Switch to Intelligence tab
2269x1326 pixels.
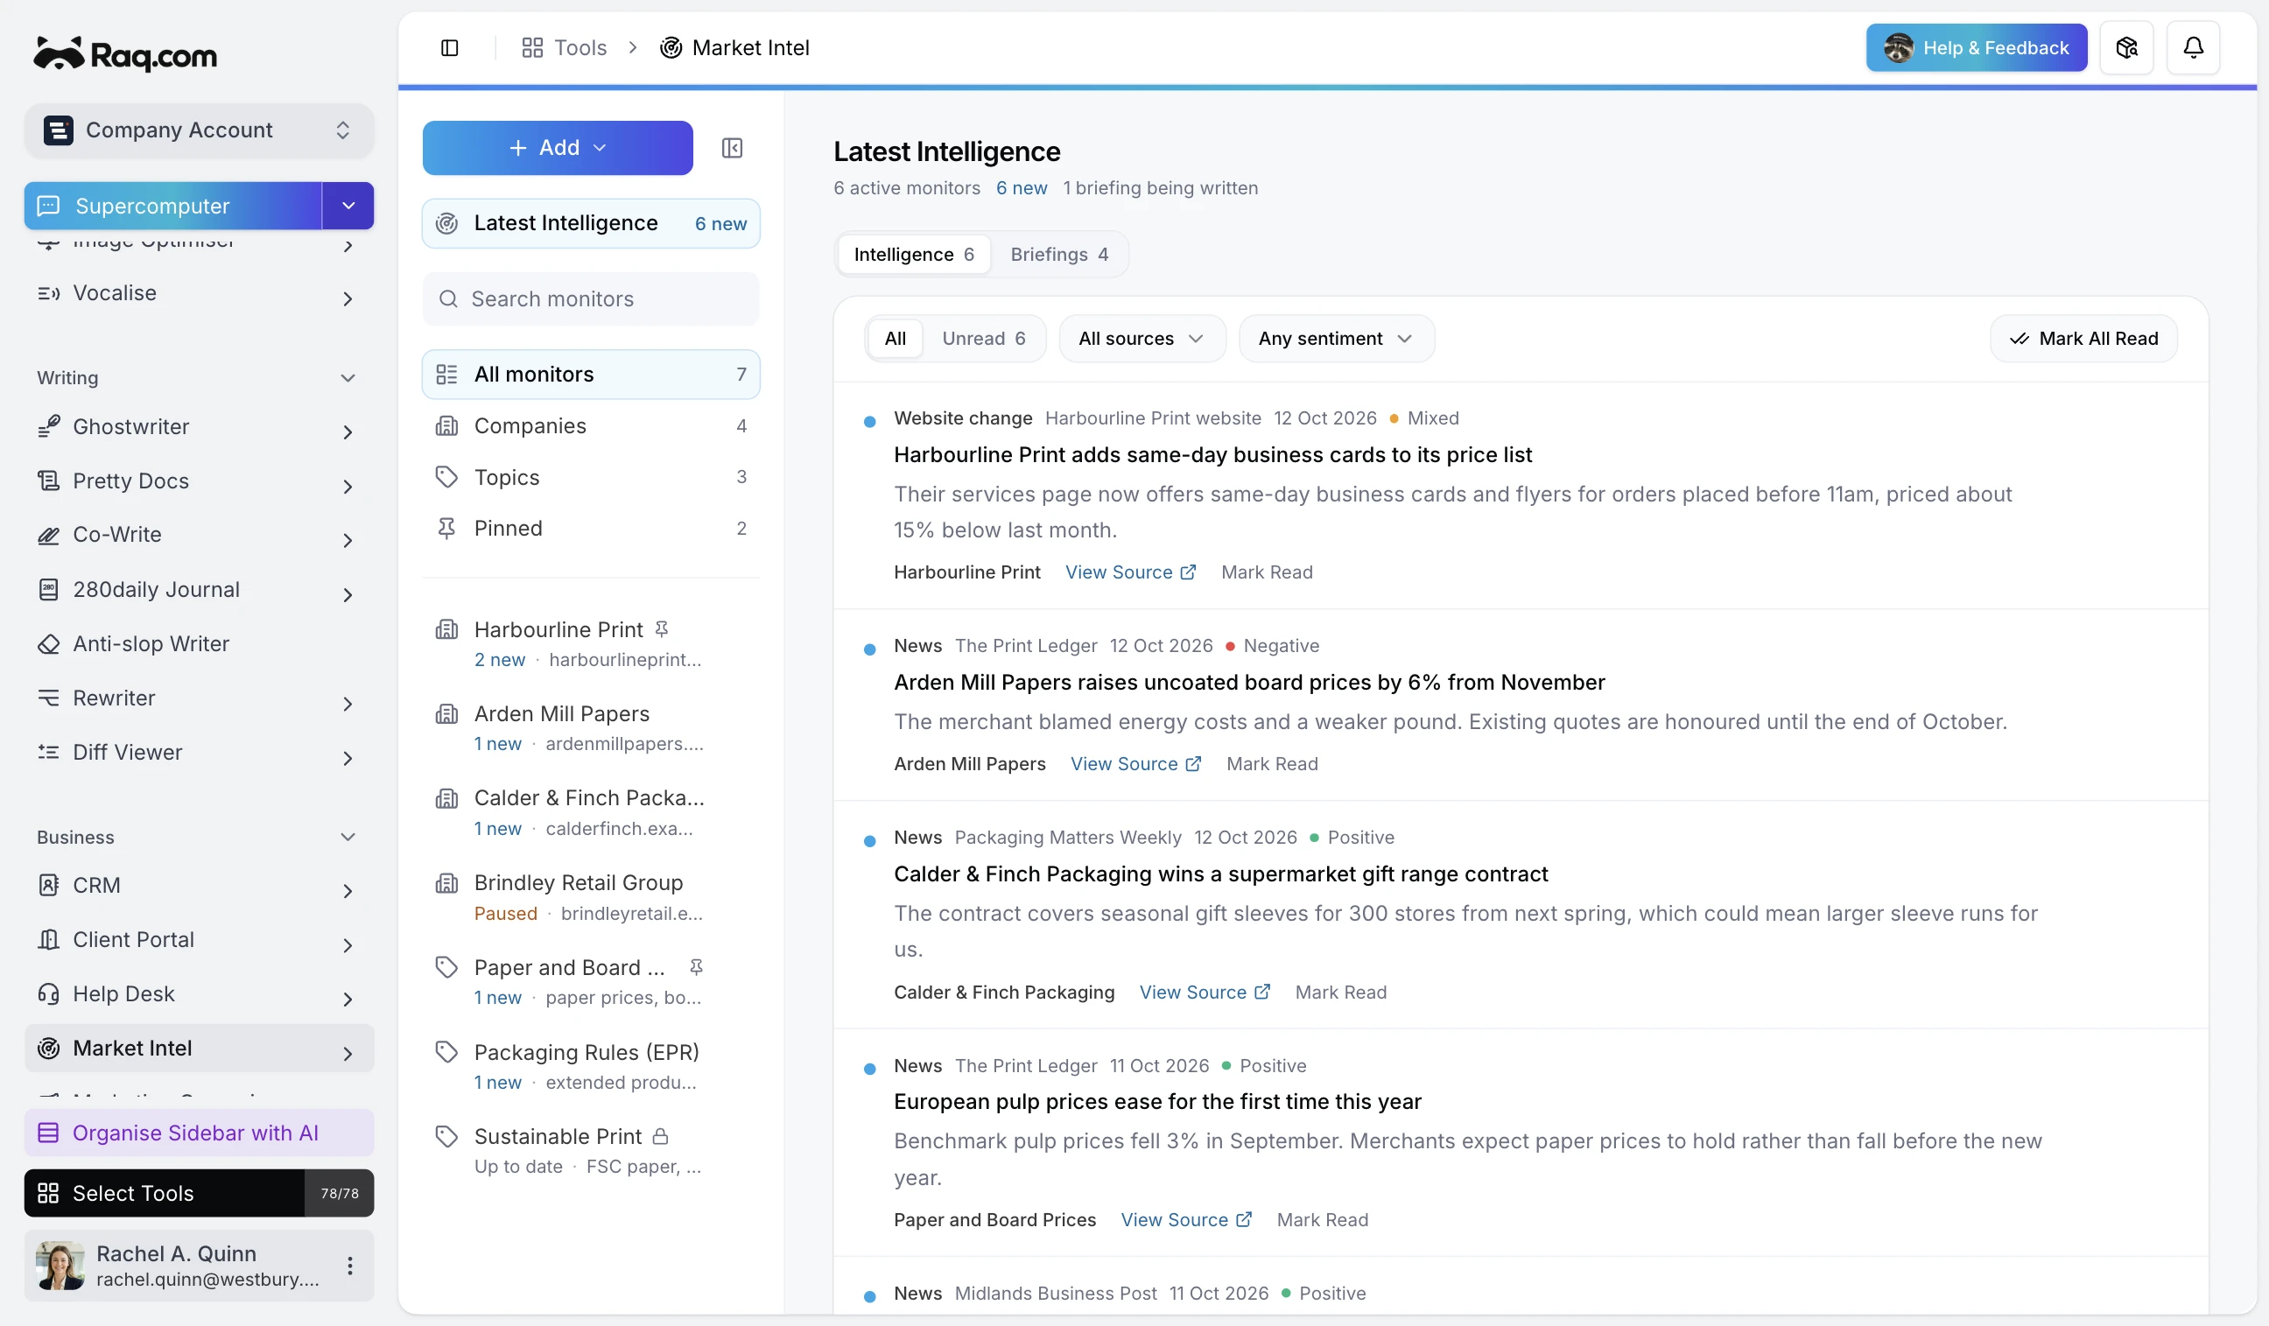[x=913, y=255]
